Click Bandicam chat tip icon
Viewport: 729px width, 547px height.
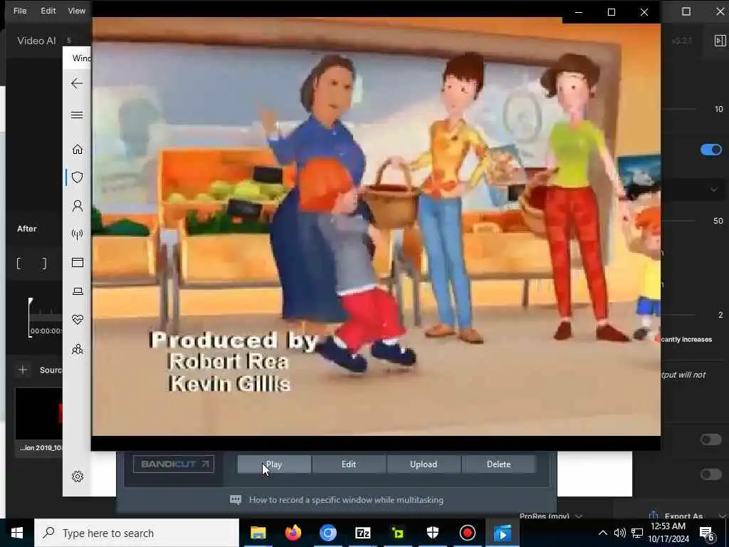pos(235,500)
